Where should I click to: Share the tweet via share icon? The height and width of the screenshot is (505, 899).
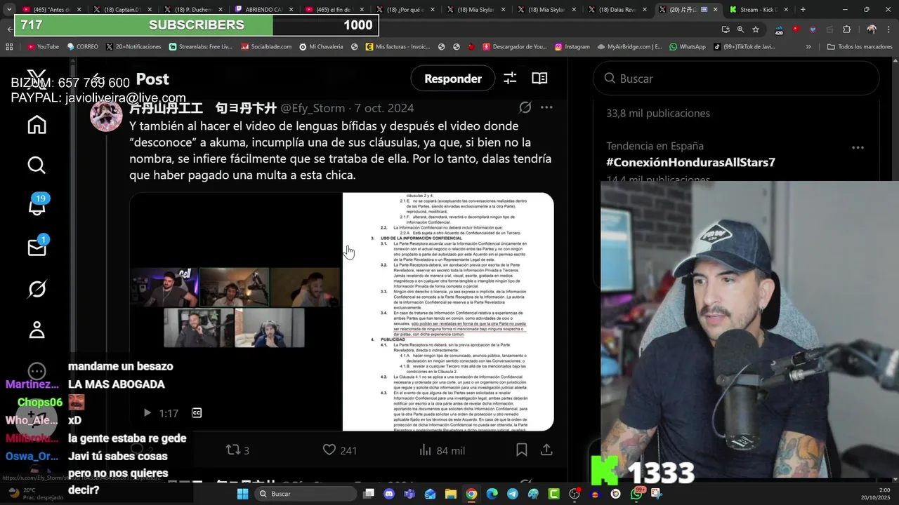click(x=546, y=450)
